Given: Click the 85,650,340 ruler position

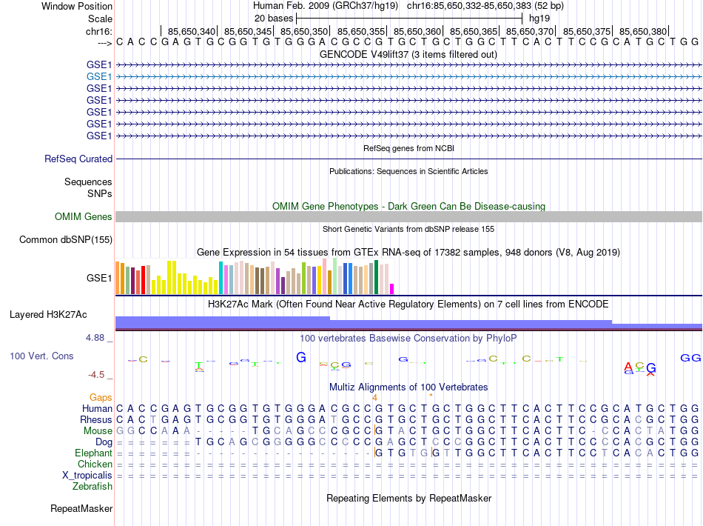Looking at the screenshot, I should (192, 31).
